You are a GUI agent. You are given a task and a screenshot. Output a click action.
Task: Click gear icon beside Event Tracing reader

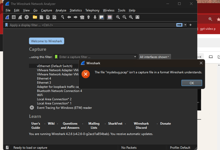[x=32, y=108]
